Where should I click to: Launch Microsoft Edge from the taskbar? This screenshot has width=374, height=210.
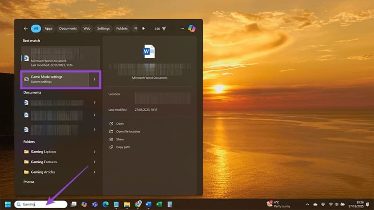point(105,205)
